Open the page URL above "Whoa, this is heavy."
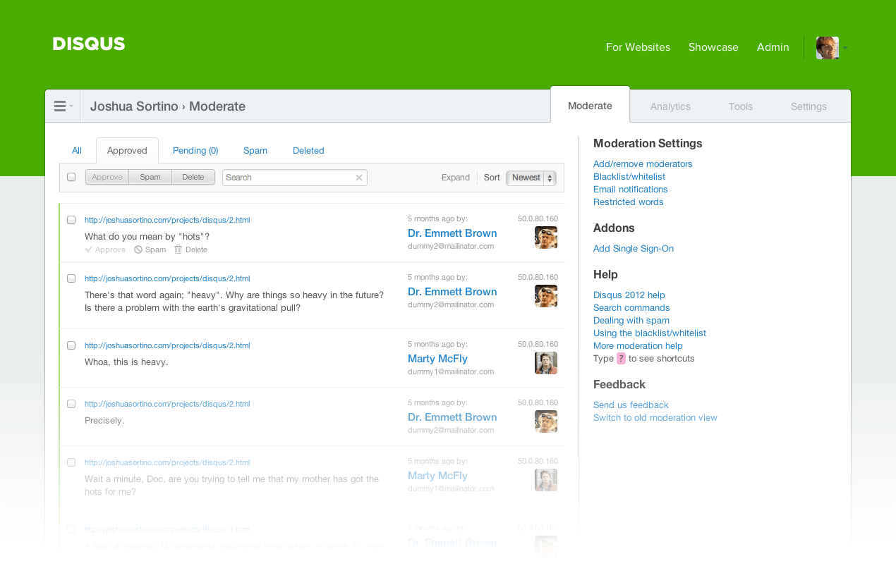The width and height of the screenshot is (896, 561). point(167,345)
